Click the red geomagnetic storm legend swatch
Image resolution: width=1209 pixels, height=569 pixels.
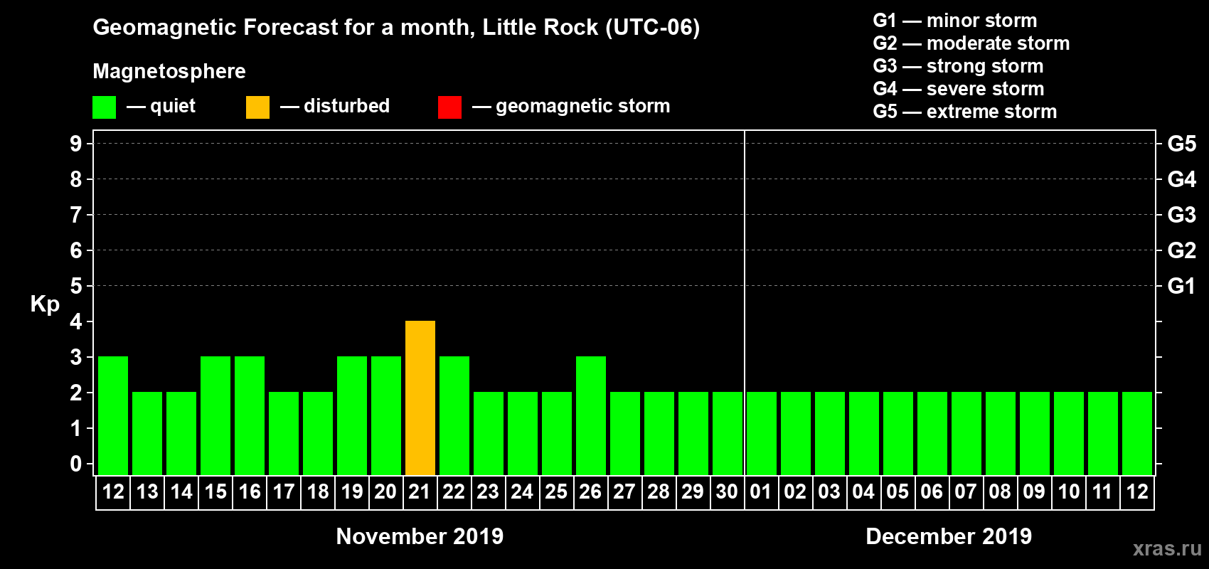[449, 107]
